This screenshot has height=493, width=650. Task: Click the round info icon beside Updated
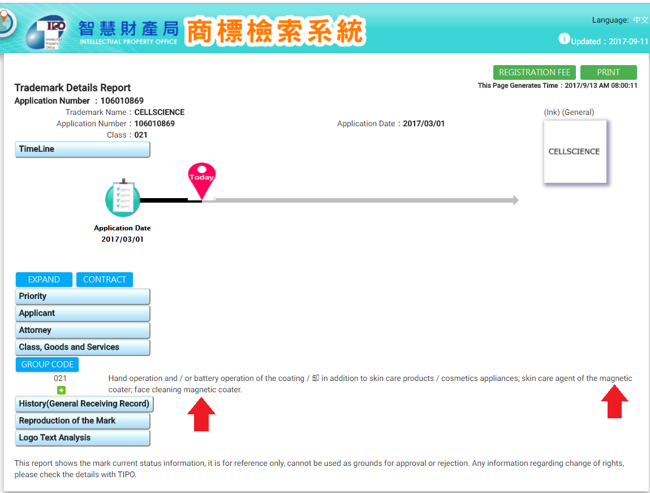pos(564,38)
